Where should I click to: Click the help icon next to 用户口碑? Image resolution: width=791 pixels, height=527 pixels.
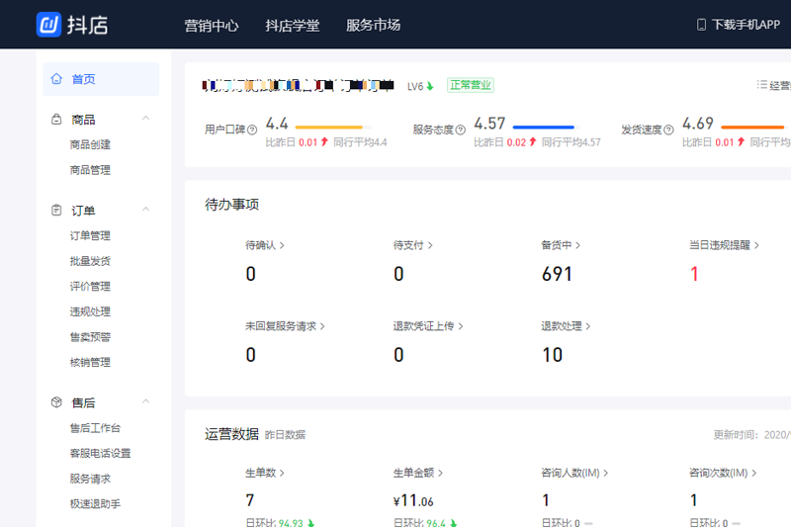252,130
